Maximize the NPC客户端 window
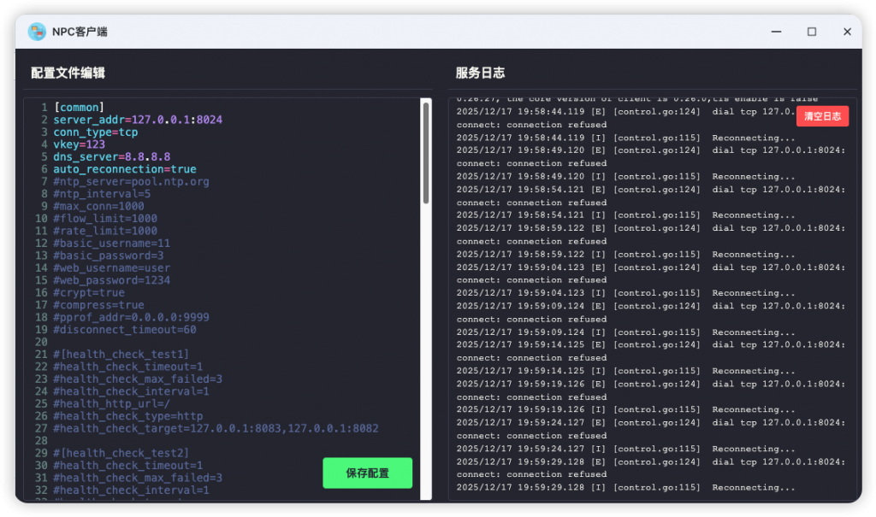Screen dimensions: 876x517 point(811,32)
